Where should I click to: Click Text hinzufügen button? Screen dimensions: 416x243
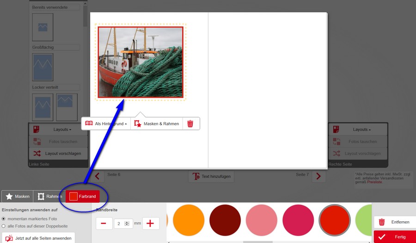(211, 176)
